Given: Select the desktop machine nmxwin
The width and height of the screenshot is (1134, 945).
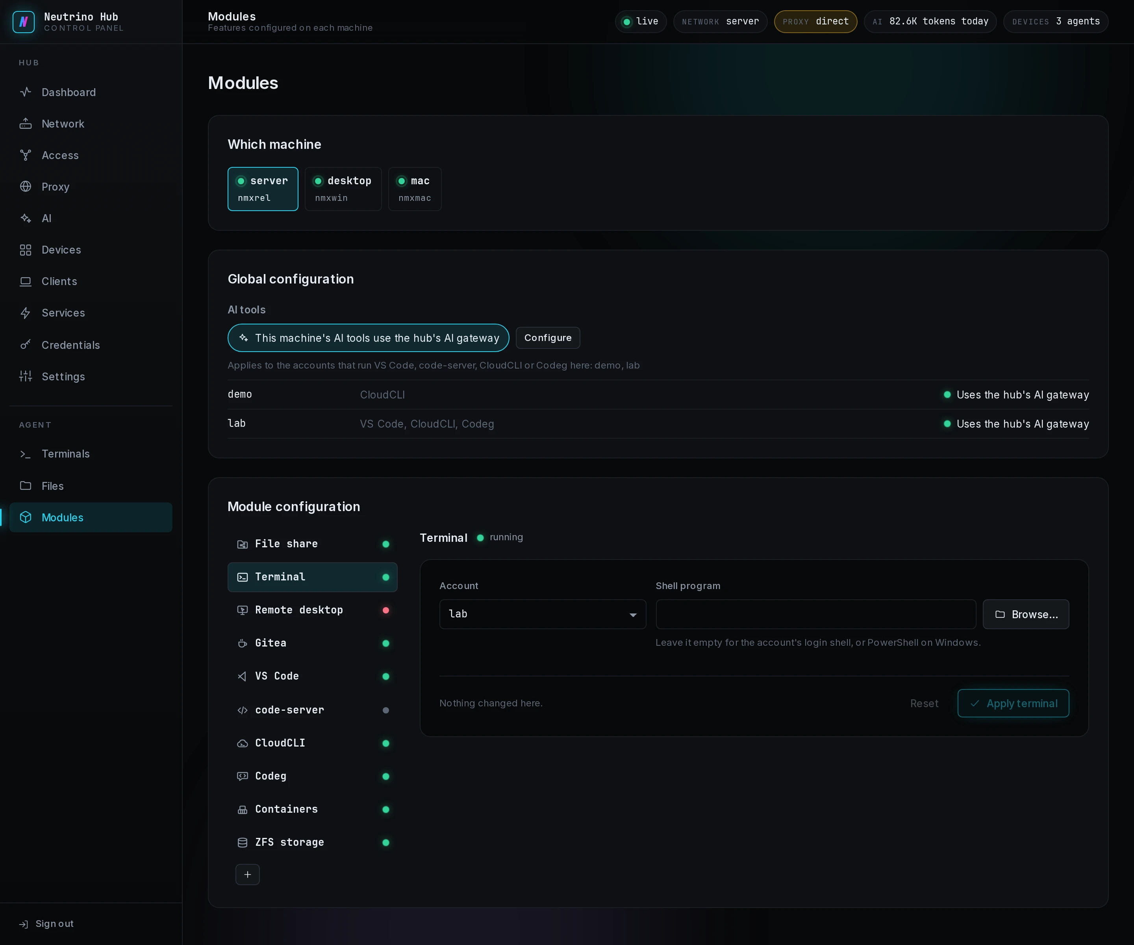Looking at the screenshot, I should (x=343, y=189).
